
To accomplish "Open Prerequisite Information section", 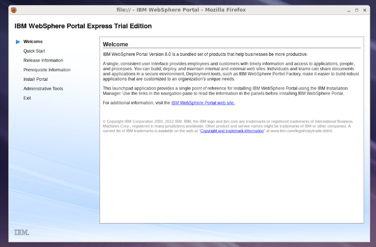I will 47,70.
